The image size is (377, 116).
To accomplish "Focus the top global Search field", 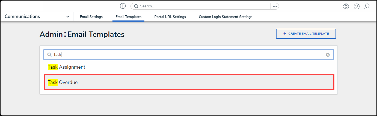I will pos(202,6).
